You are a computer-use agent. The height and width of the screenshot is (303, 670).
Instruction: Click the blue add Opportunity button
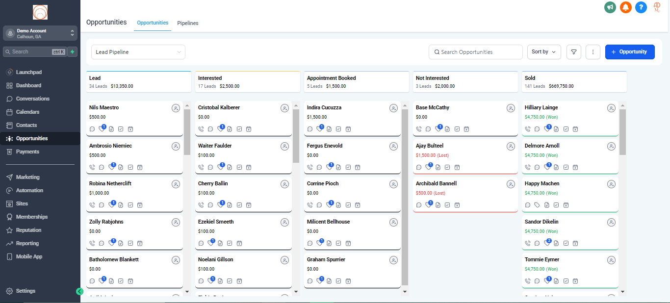630,52
